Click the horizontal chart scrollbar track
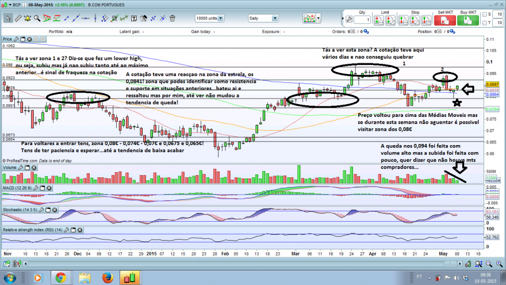This screenshot has height=285, width=506. [x=242, y=264]
